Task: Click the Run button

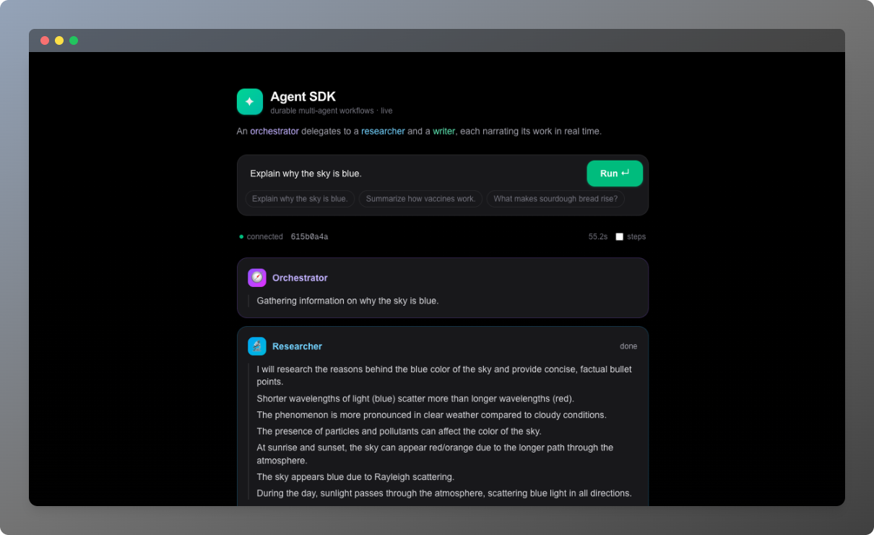Action: pyautogui.click(x=615, y=174)
